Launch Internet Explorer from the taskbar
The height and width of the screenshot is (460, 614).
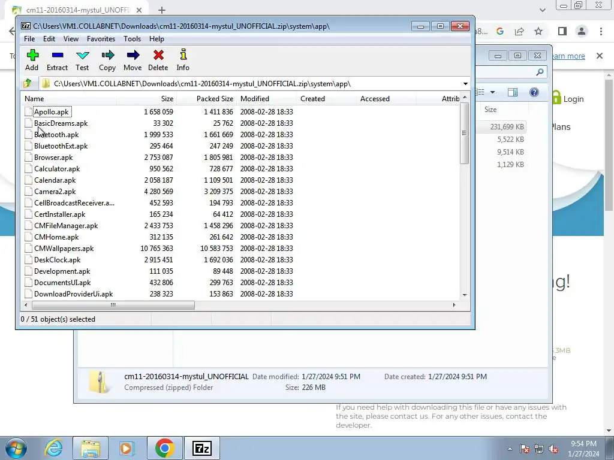[53, 448]
